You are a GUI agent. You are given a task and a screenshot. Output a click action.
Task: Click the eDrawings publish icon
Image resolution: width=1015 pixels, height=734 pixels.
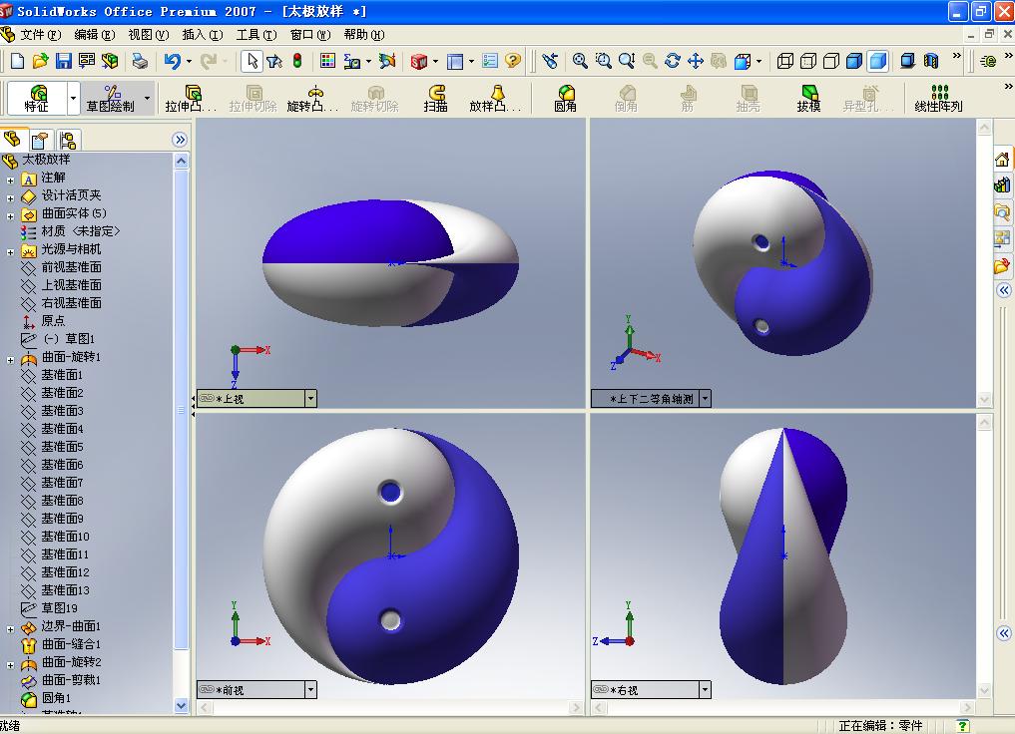(x=988, y=61)
